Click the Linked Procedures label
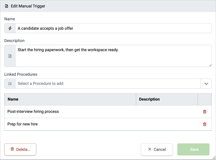 tap(21, 74)
